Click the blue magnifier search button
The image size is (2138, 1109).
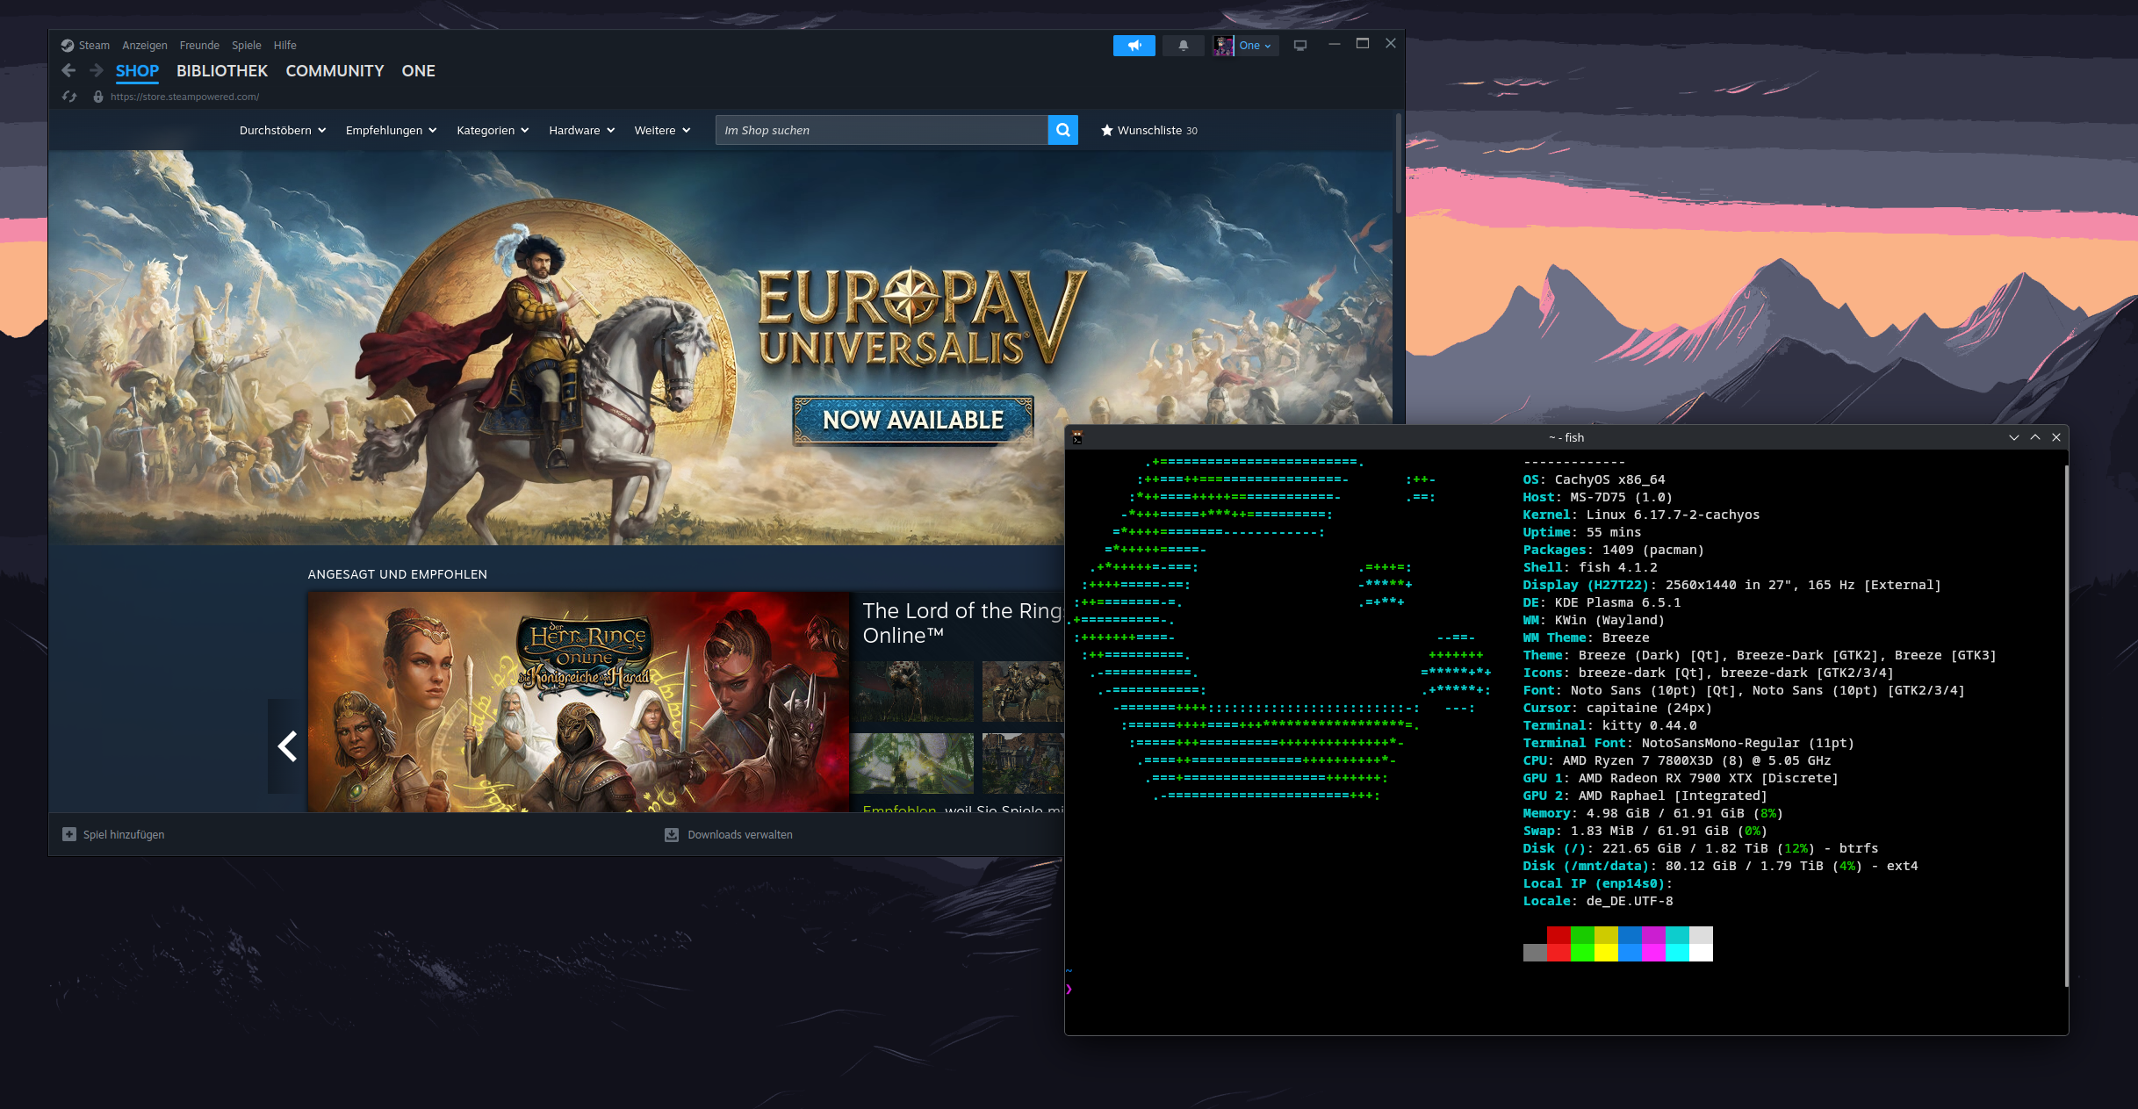click(x=1062, y=130)
